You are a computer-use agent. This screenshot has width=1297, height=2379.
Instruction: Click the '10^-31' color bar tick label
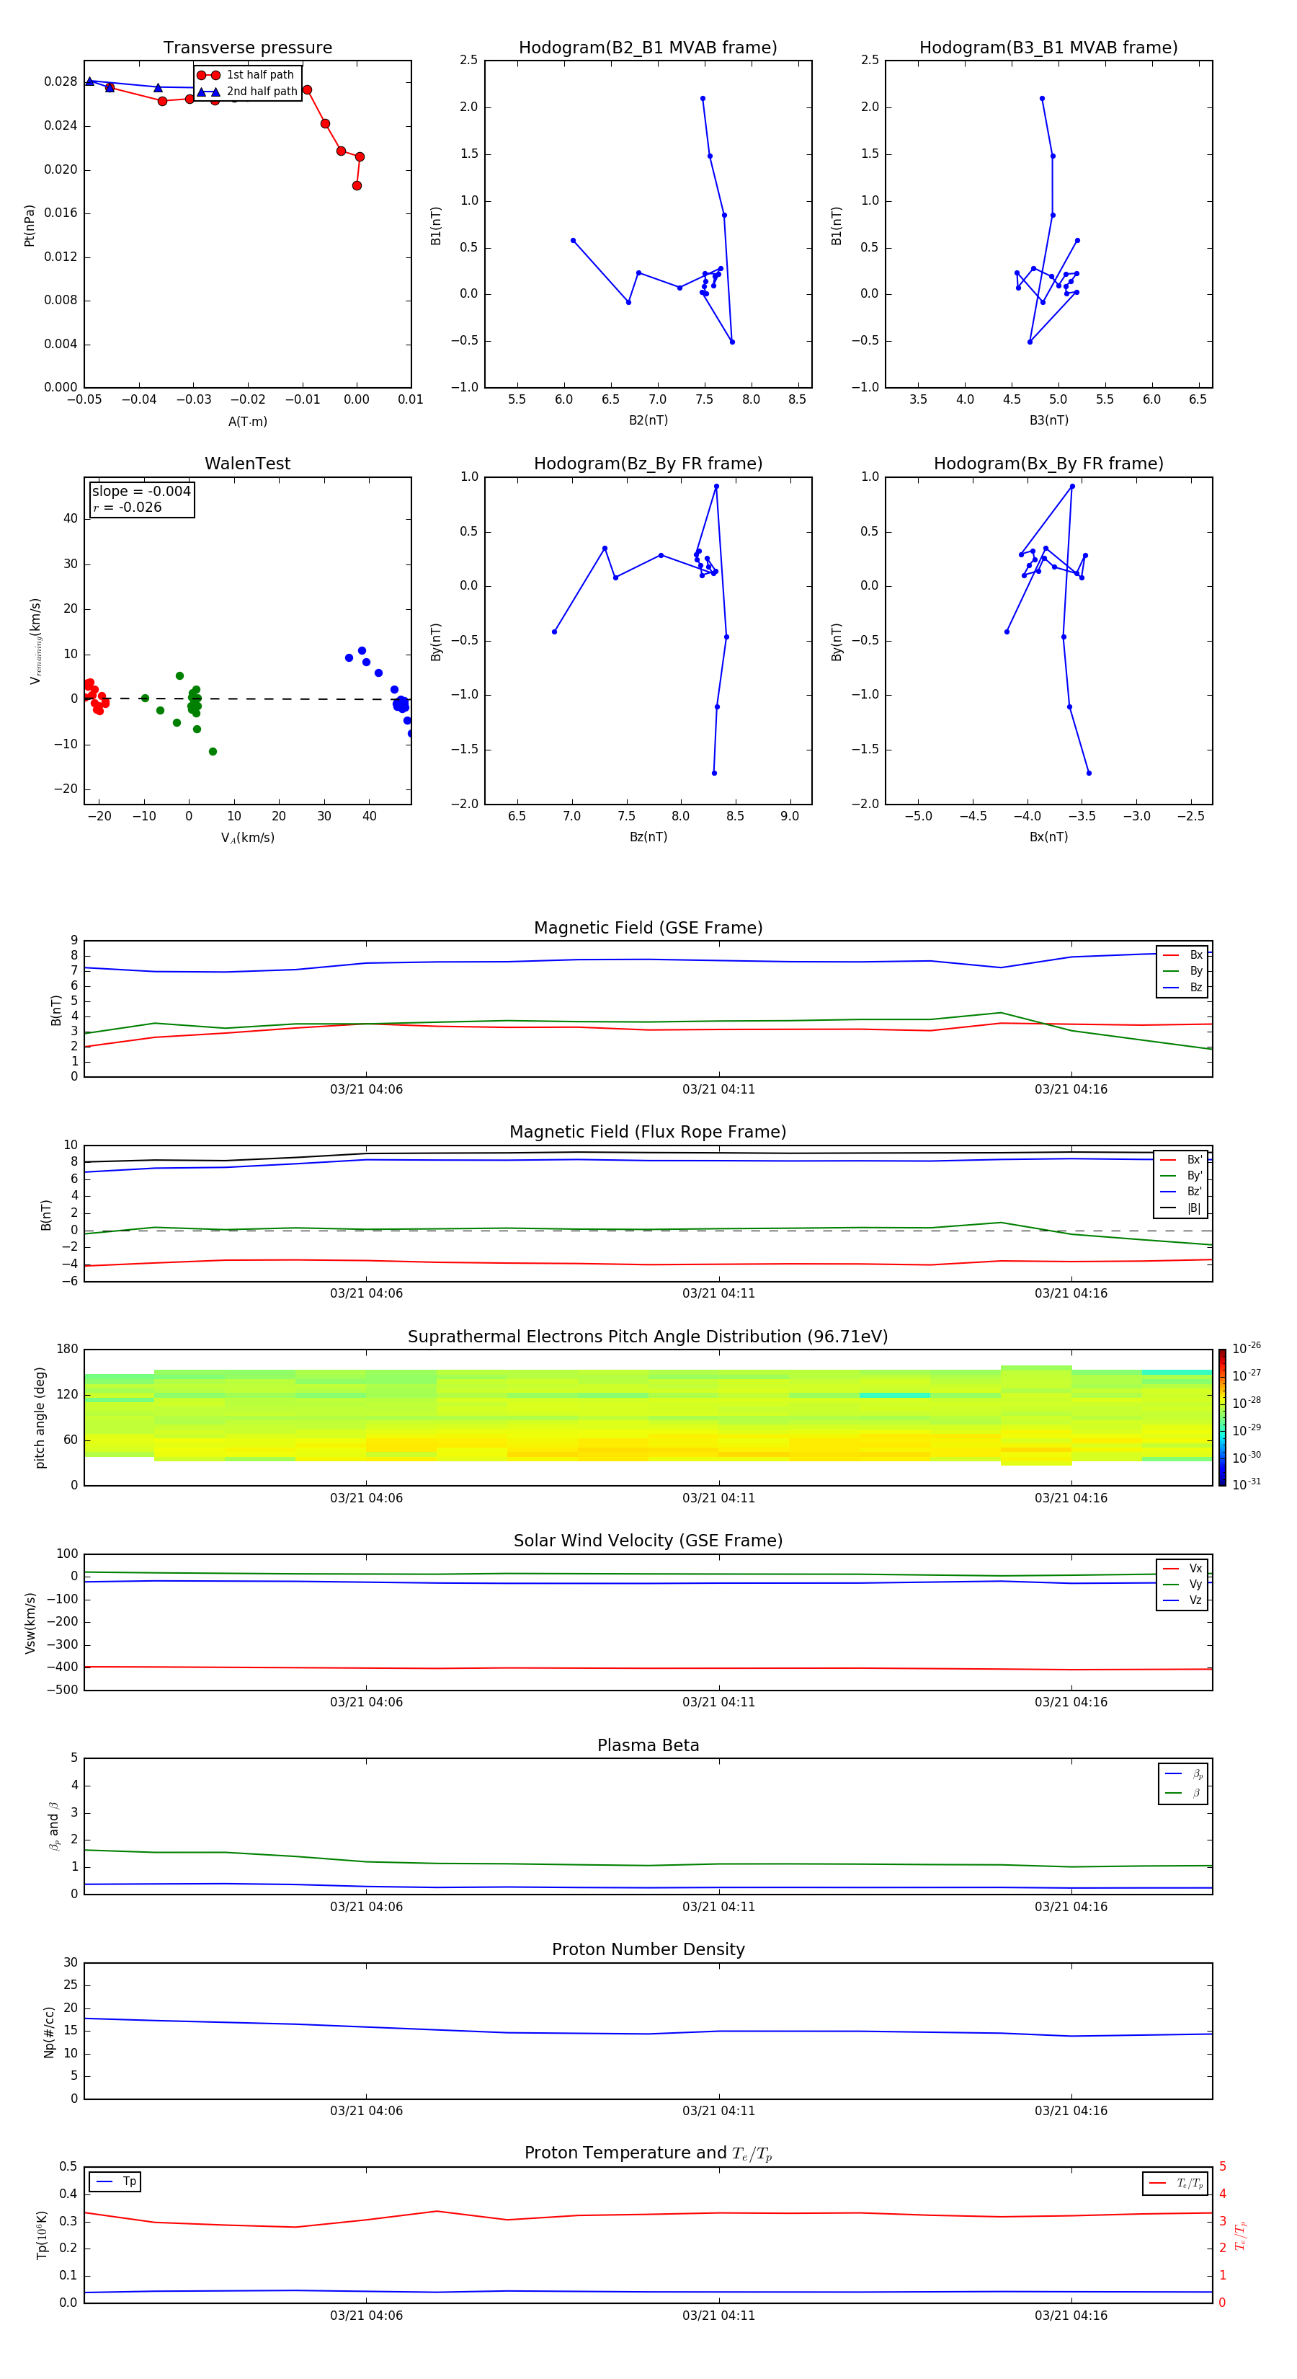[x=1247, y=1484]
